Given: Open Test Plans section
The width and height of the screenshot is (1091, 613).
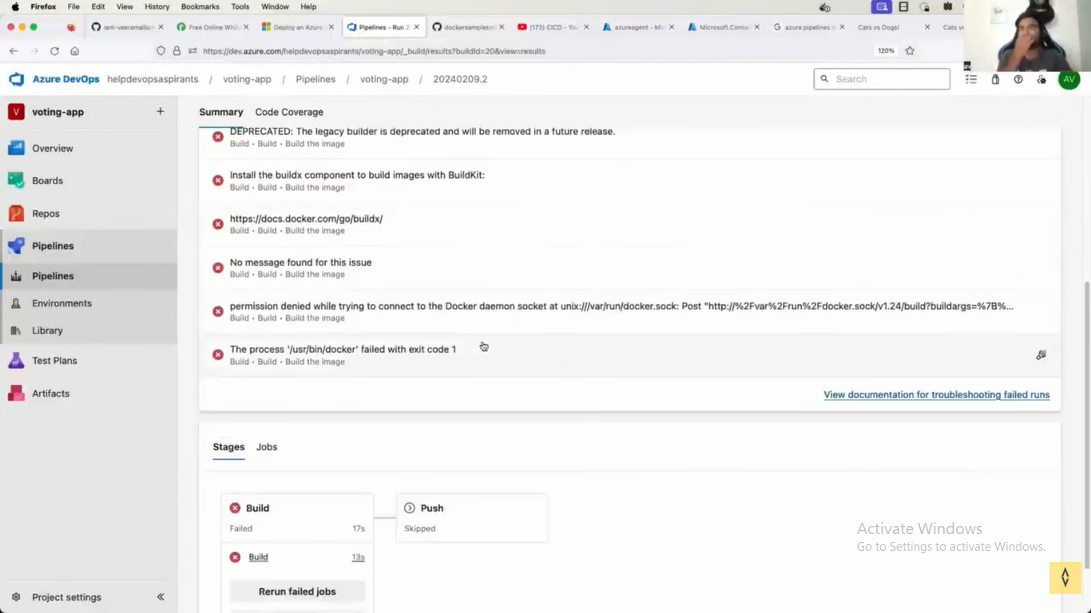Looking at the screenshot, I should [54, 361].
